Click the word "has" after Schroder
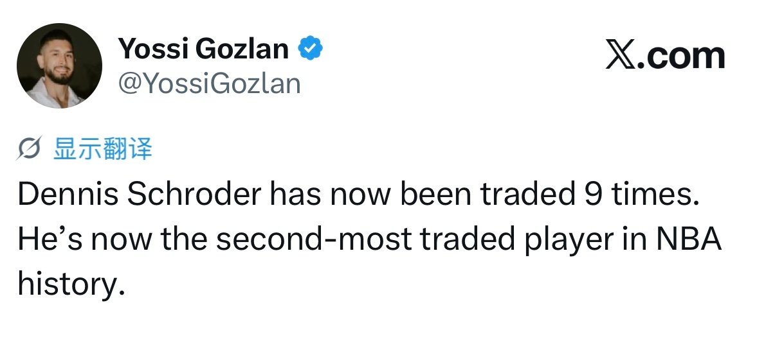Screen dimensions: 757x339 (291, 195)
